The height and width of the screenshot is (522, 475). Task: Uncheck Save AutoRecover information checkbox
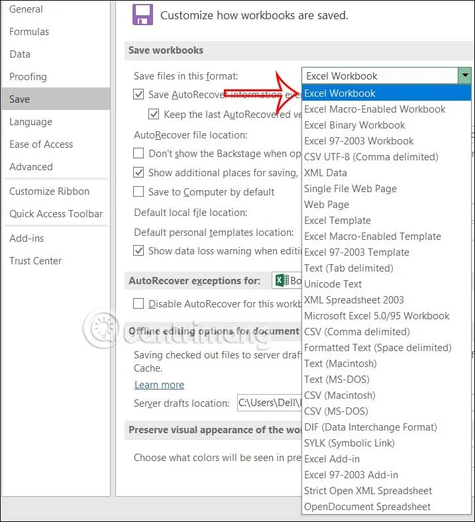click(x=138, y=94)
